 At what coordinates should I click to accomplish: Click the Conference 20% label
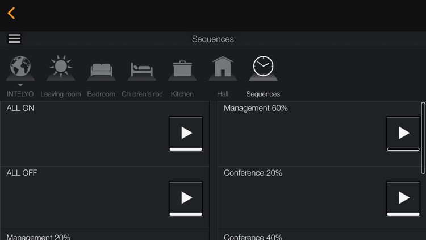[x=253, y=173]
